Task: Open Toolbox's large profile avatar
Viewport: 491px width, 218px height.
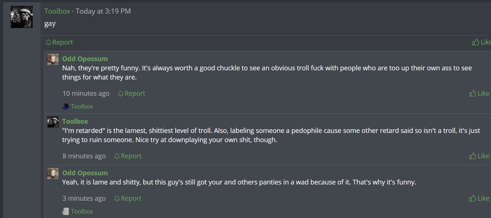Action: [x=22, y=17]
